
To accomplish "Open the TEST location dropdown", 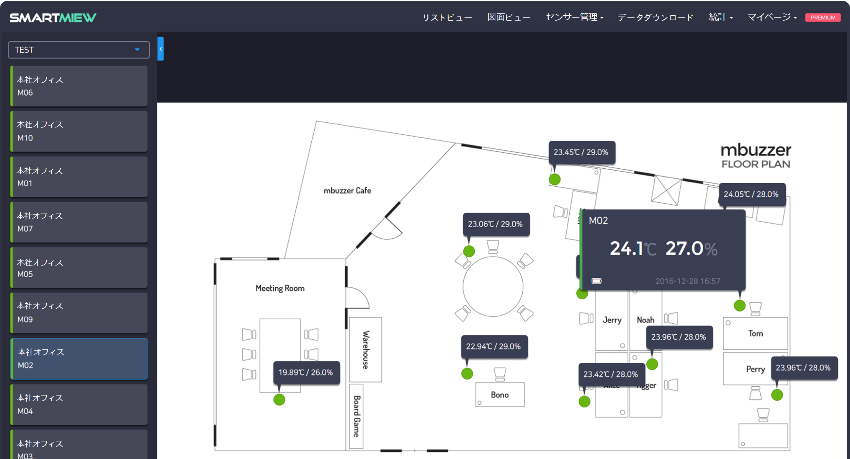I will click(x=78, y=50).
